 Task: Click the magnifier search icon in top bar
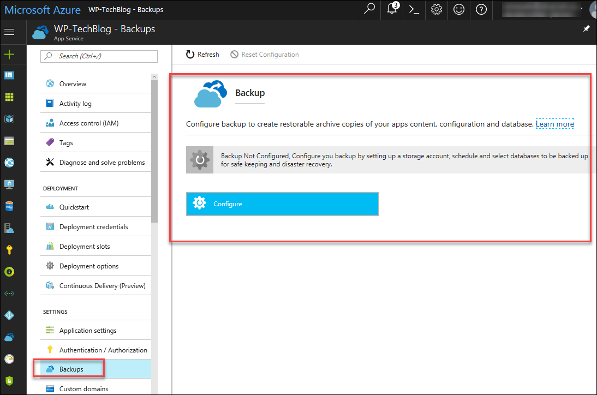[369, 9]
